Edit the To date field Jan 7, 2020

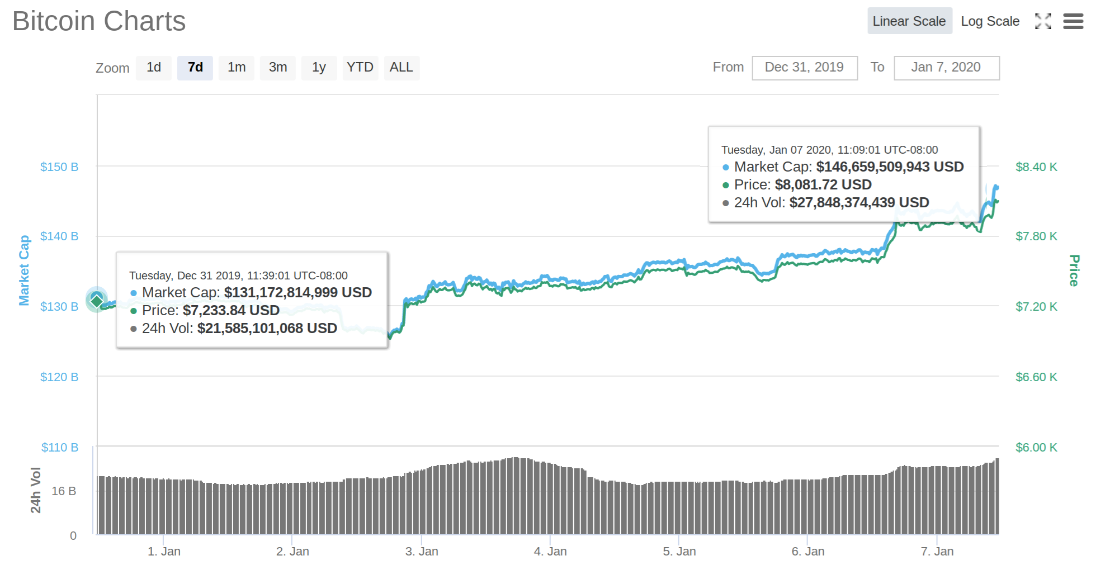[946, 68]
